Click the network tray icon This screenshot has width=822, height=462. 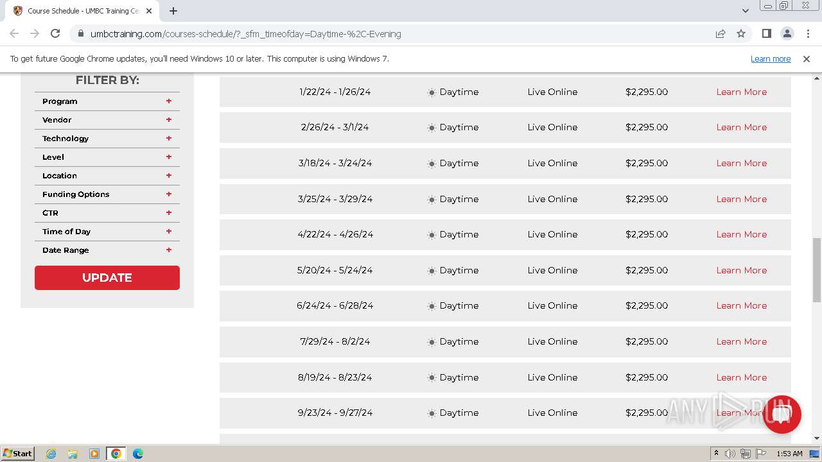tap(746, 454)
